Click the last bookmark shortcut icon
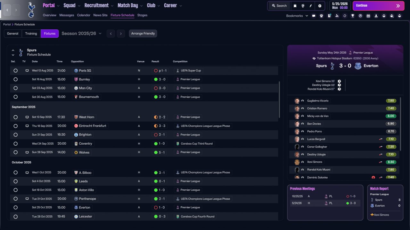The image size is (410, 230). (x=399, y=16)
